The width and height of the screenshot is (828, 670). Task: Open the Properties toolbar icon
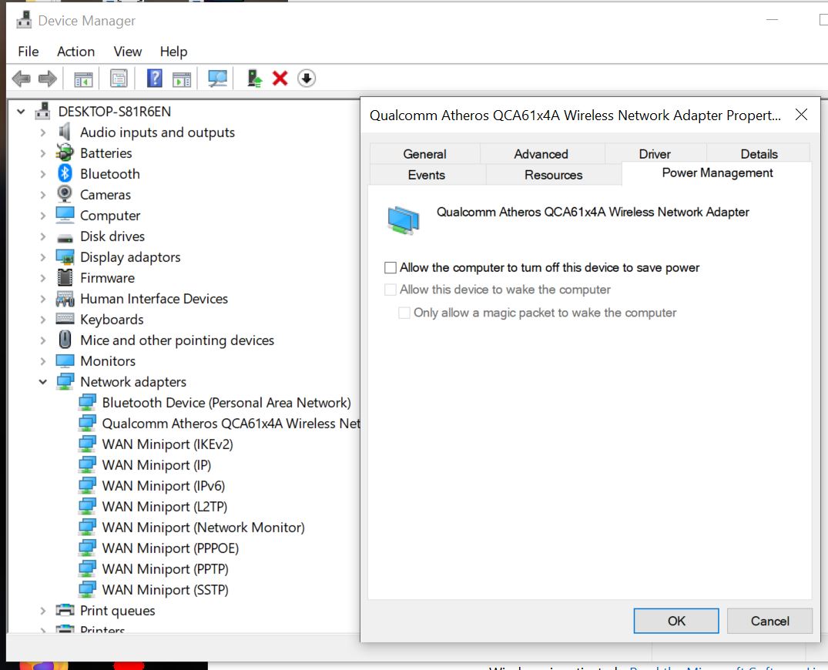(119, 79)
